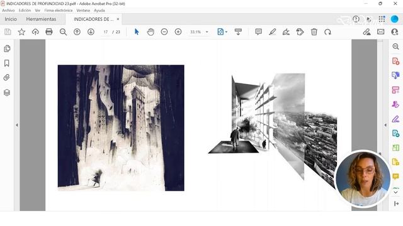Open the help question mark icon
The height and width of the screenshot is (226, 403).
[356, 19]
